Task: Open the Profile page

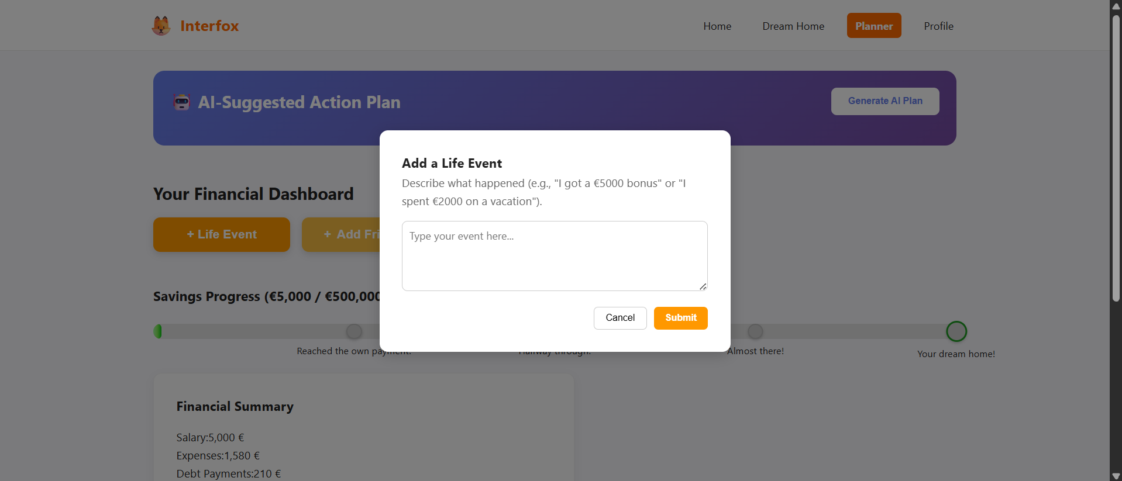Action: coord(938,26)
